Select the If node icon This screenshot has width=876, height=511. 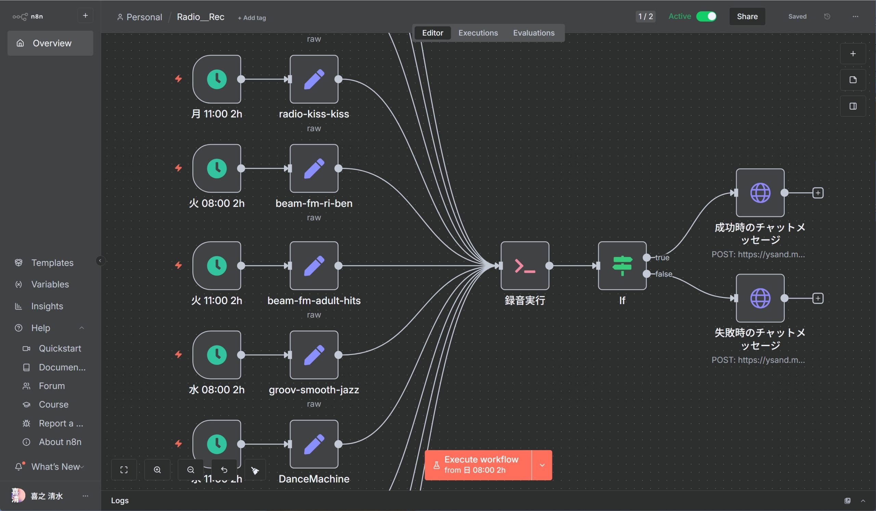[622, 266]
